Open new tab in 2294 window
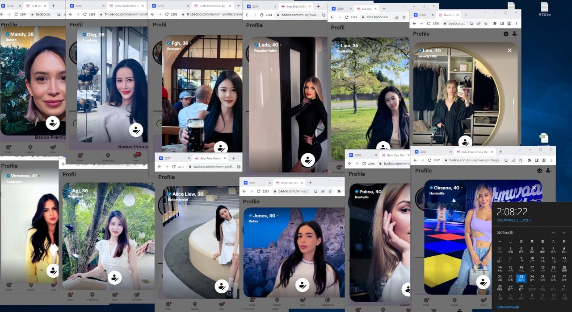 pos(318,7)
